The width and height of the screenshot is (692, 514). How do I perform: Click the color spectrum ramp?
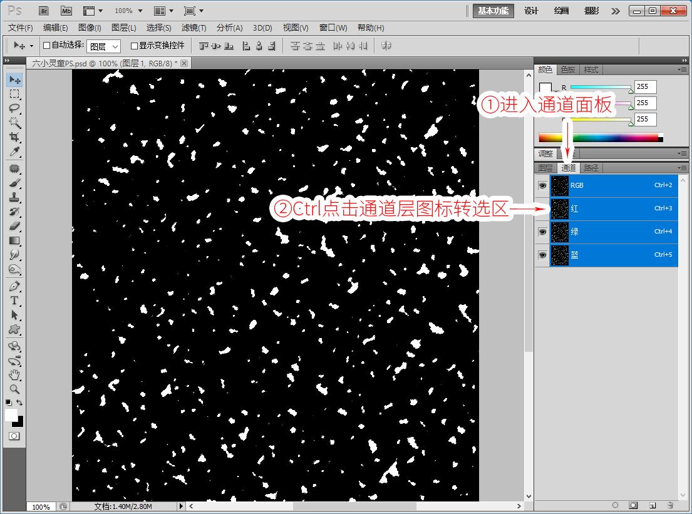tap(598, 138)
